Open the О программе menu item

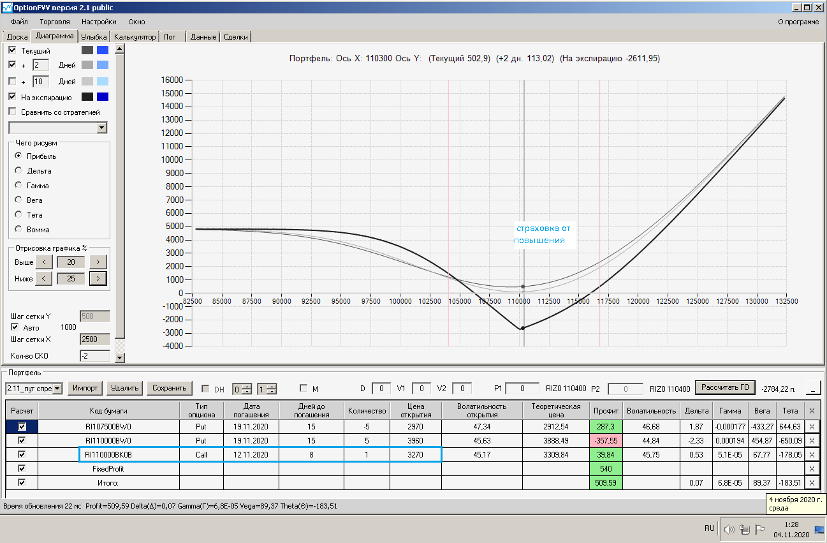tap(798, 22)
